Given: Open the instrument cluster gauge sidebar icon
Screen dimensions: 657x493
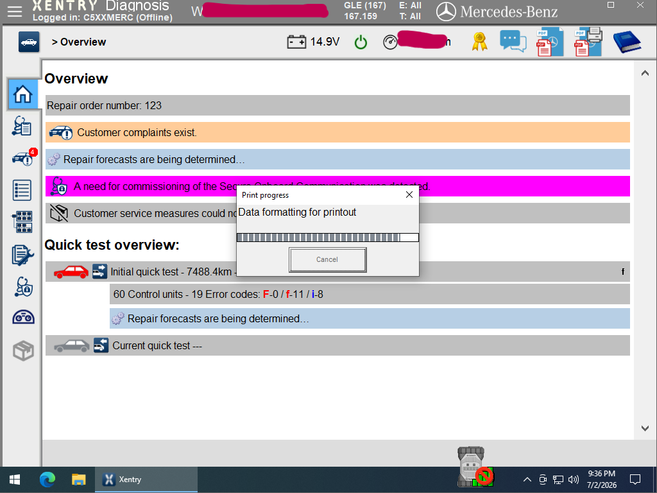Looking at the screenshot, I should [24, 317].
